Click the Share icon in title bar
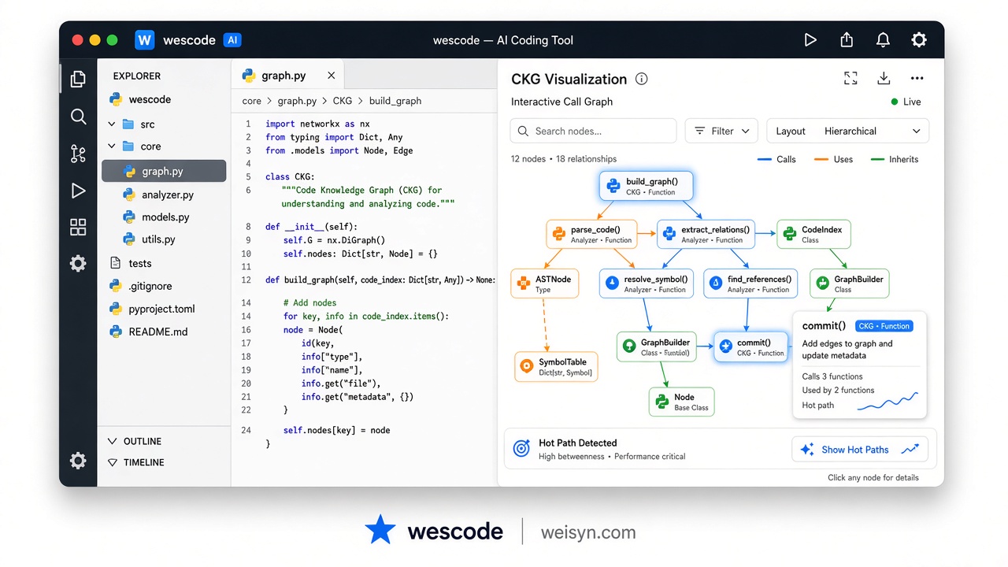Viewport: 1008px width, 567px height. click(847, 40)
